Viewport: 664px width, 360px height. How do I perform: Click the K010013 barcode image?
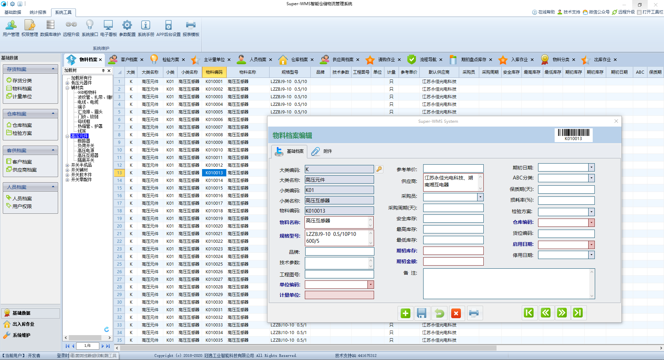click(x=573, y=135)
